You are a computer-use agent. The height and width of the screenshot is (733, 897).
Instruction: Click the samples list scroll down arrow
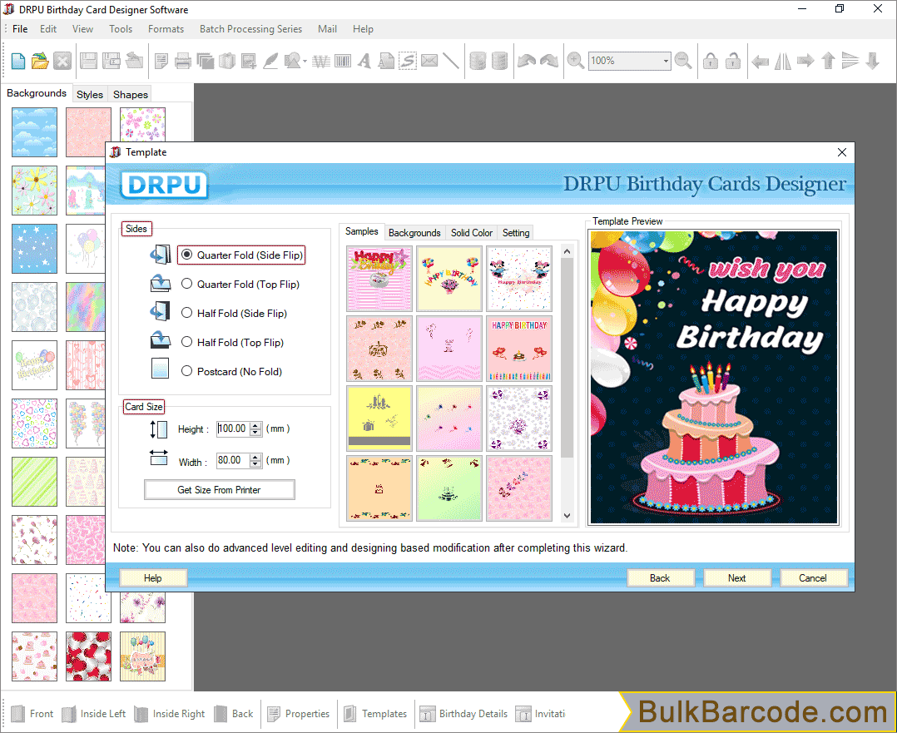pyautogui.click(x=567, y=516)
